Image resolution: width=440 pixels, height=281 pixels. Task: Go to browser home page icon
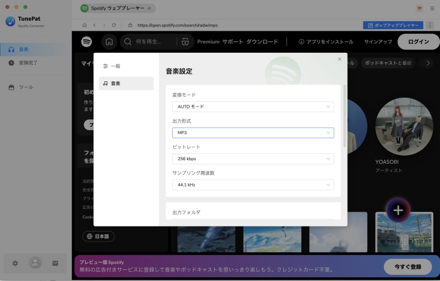[85, 25]
